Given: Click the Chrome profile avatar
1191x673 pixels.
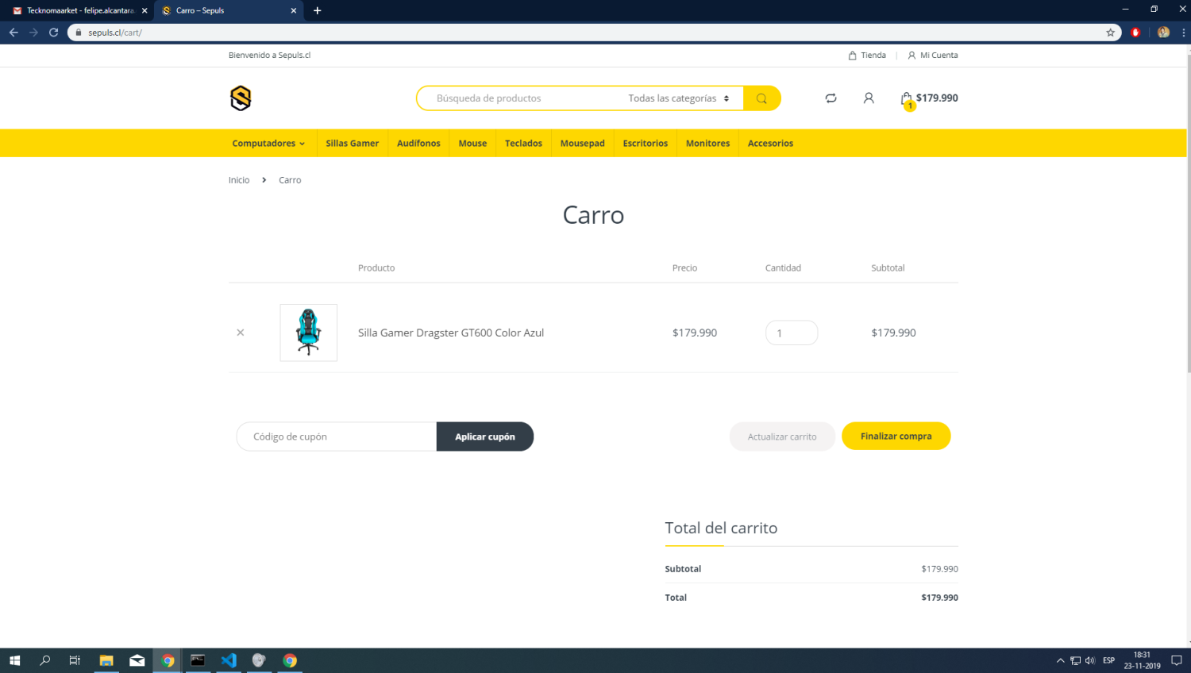Looking at the screenshot, I should [x=1163, y=33].
